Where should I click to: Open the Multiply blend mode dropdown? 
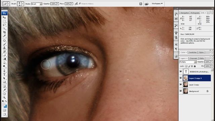(x=188, y=62)
